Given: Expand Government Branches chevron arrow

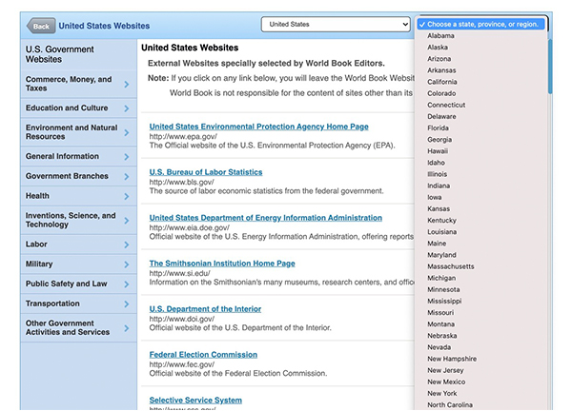Looking at the screenshot, I should tap(127, 177).
